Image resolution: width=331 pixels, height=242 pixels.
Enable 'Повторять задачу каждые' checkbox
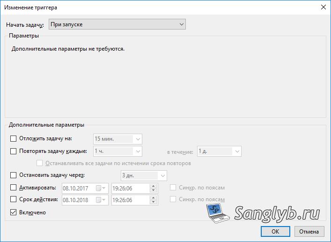tap(13, 151)
